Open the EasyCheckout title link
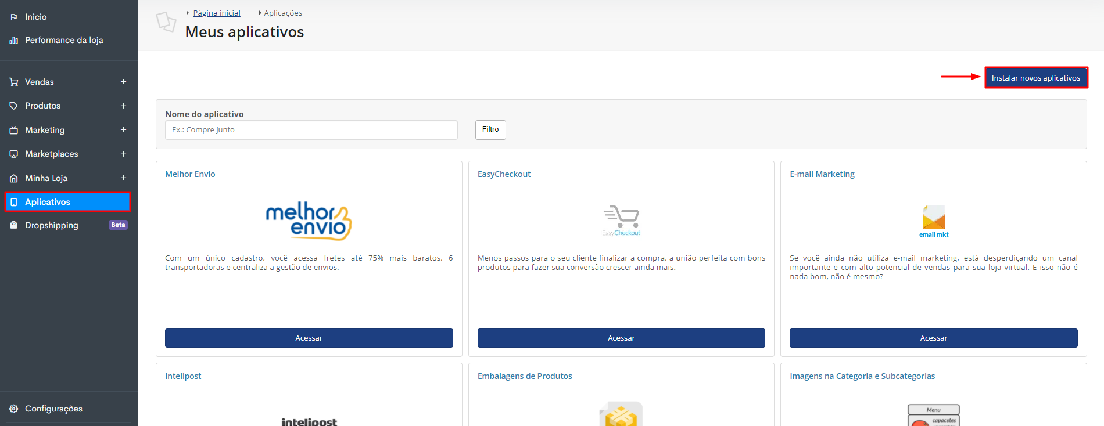 (x=504, y=174)
